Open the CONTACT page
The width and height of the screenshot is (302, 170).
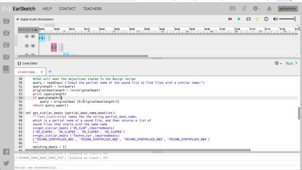coord(67,9)
